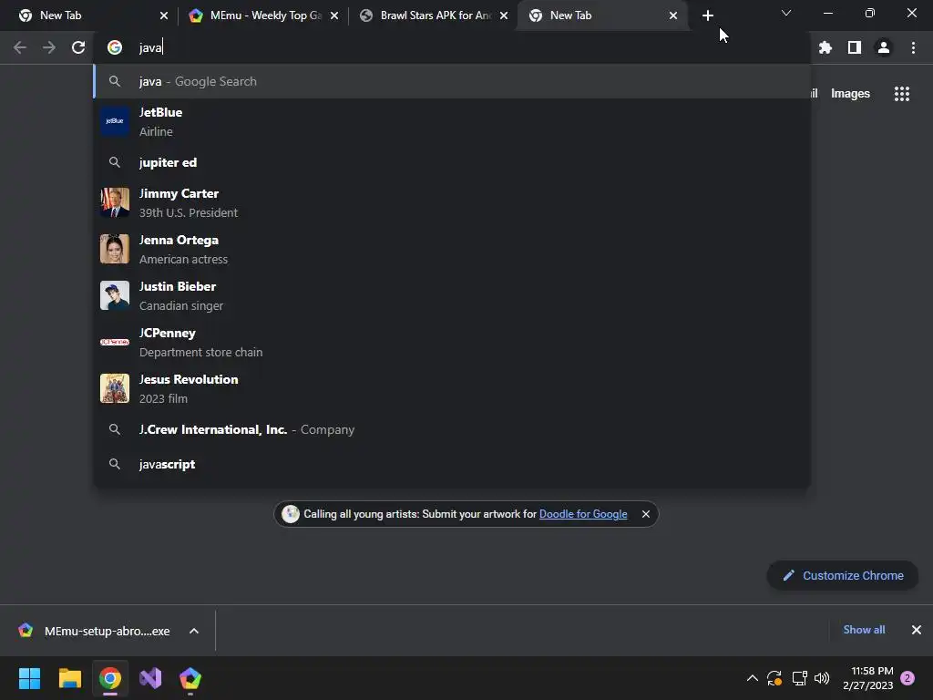
Task: Select the active New Tab tab
Action: (x=602, y=15)
